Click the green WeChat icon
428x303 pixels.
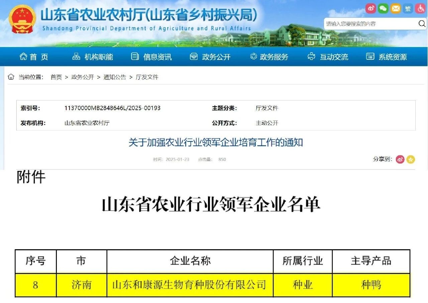383,9
